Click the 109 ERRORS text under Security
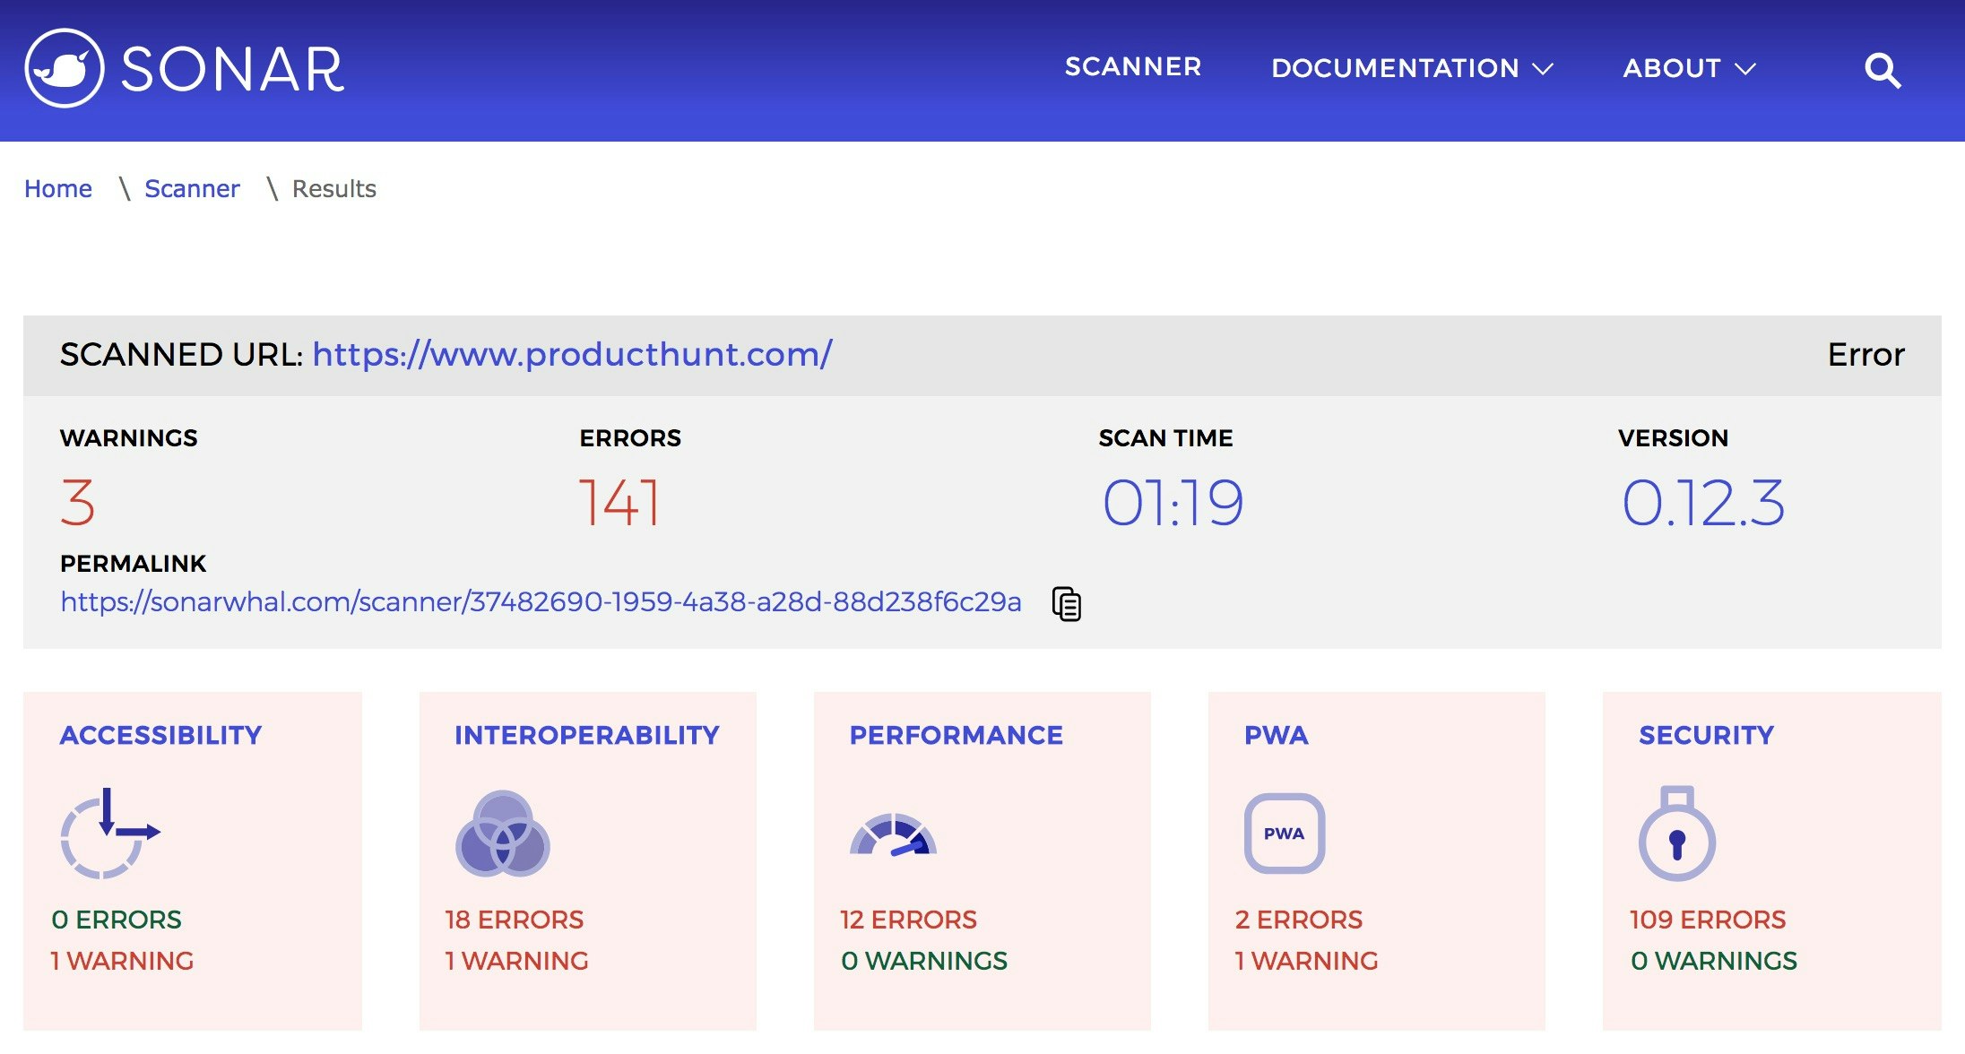This screenshot has width=1965, height=1054. pos(1708,920)
